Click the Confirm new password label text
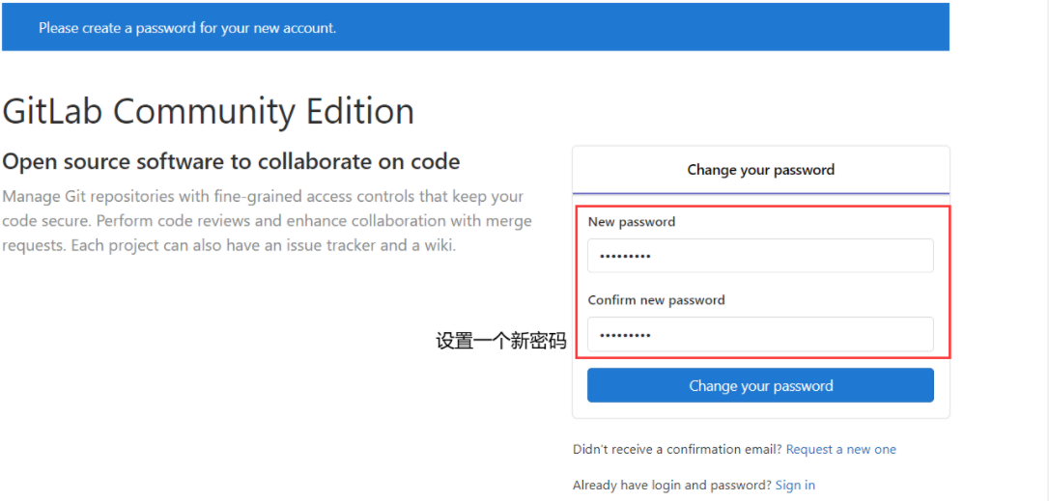This screenshot has width=1049, height=501. tap(656, 300)
